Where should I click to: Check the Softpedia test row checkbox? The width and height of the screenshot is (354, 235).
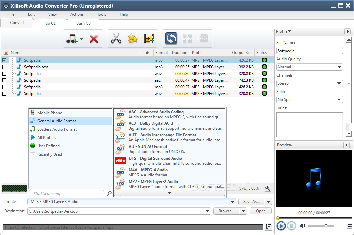point(4,67)
